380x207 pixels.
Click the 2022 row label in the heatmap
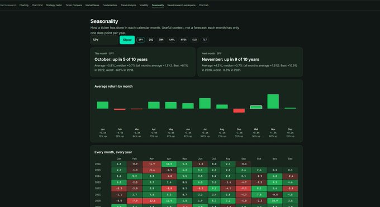[x=98, y=189]
